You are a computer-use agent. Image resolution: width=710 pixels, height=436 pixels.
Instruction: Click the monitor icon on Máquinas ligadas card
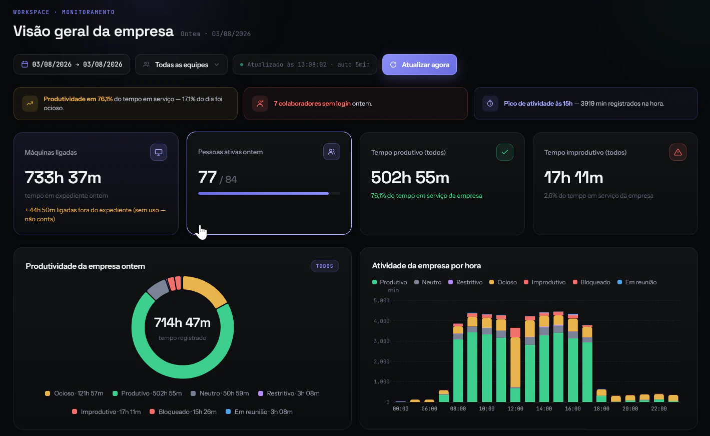point(159,152)
